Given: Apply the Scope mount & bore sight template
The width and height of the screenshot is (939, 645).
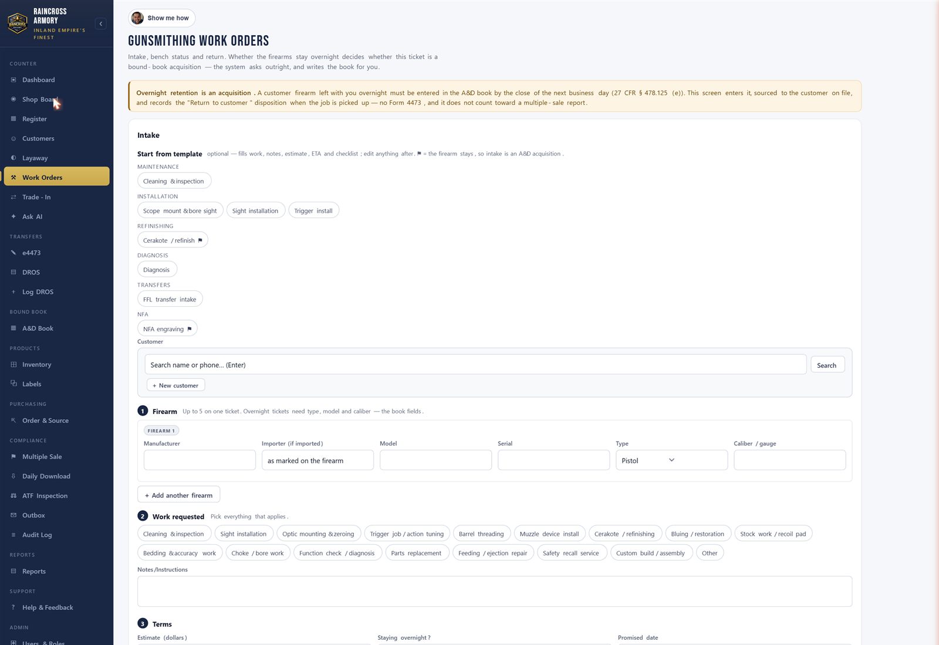Looking at the screenshot, I should pos(180,211).
